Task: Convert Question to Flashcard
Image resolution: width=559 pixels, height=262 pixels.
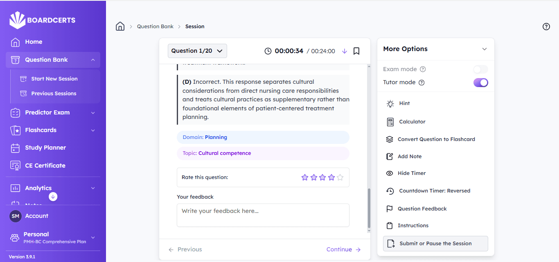Action: (x=436, y=139)
